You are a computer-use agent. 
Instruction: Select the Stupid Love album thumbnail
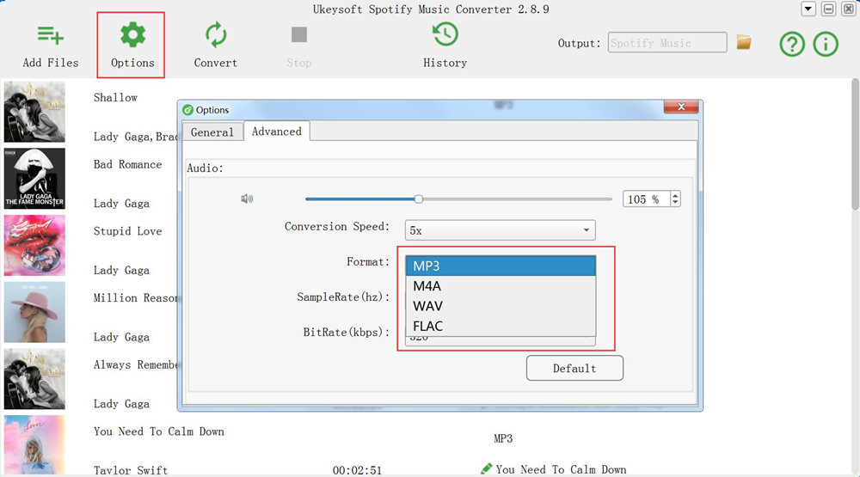click(34, 246)
